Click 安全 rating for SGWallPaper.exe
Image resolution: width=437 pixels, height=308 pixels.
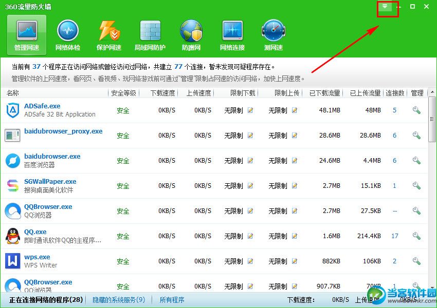tap(123, 186)
